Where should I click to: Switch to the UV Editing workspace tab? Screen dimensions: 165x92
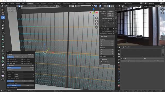[x=57, y=4]
